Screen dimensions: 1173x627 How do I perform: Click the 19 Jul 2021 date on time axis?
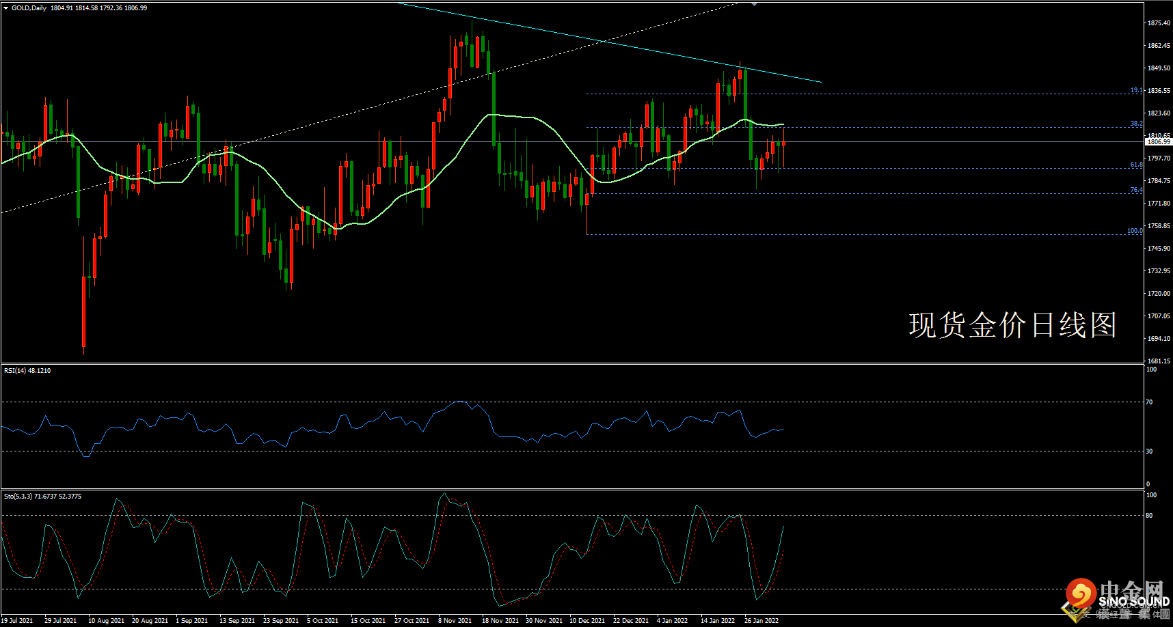point(17,621)
